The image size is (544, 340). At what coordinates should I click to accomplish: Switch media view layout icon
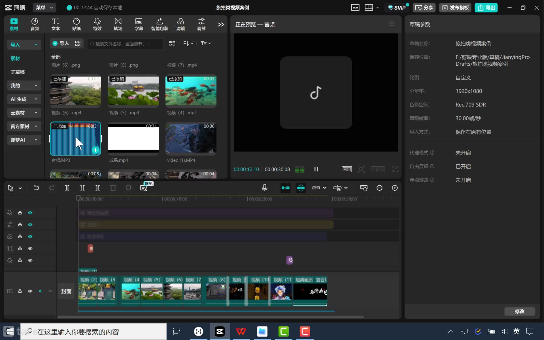(x=172, y=43)
